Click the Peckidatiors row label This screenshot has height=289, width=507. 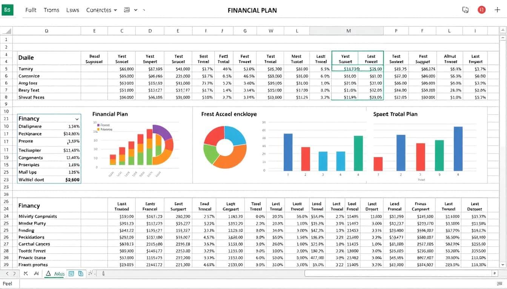(x=31, y=237)
